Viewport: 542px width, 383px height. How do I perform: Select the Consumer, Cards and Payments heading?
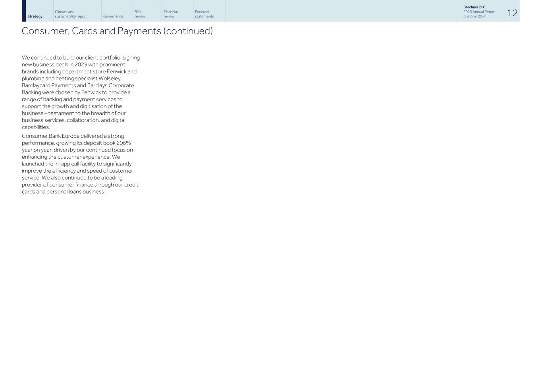pos(117,31)
